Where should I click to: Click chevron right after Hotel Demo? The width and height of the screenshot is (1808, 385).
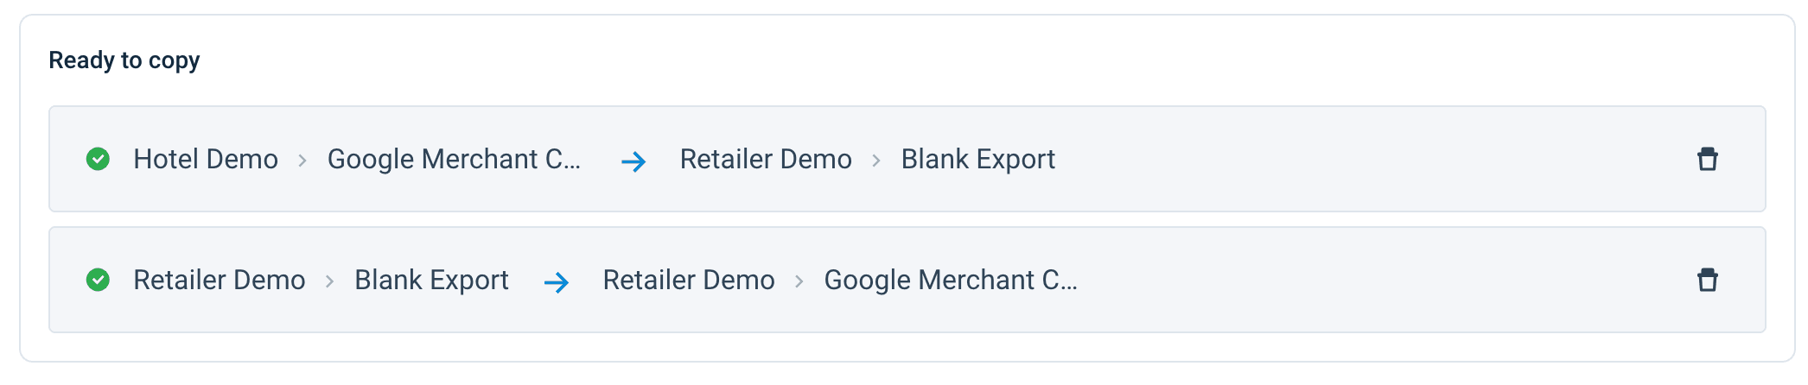click(302, 161)
